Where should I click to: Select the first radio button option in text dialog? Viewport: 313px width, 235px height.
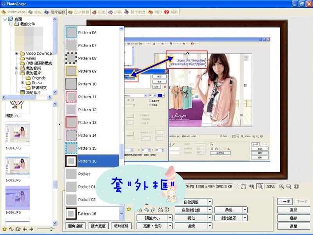(x=141, y=115)
